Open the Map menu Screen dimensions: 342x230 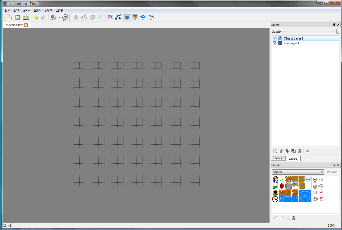click(37, 10)
